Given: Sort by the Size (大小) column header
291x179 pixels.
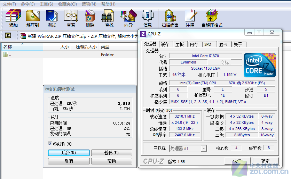Looking at the screenshot, I should tap(57, 46).
